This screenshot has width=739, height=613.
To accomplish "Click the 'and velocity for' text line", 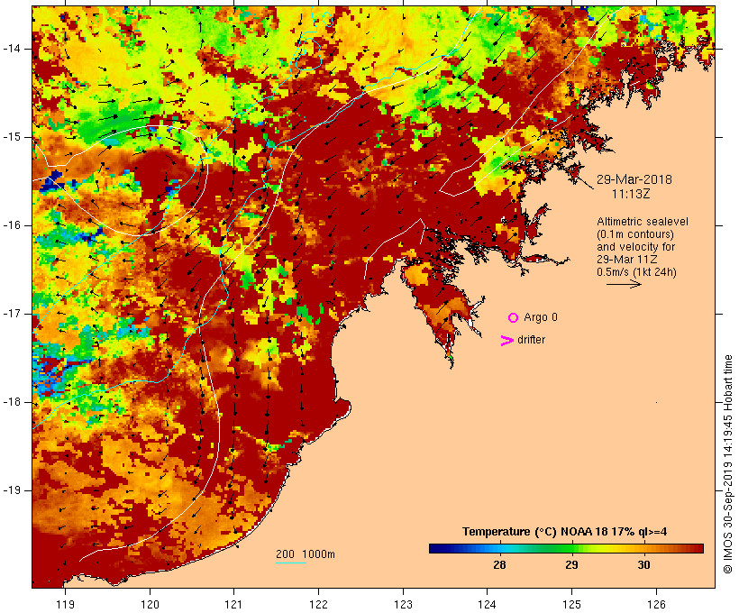I will pyautogui.click(x=635, y=247).
